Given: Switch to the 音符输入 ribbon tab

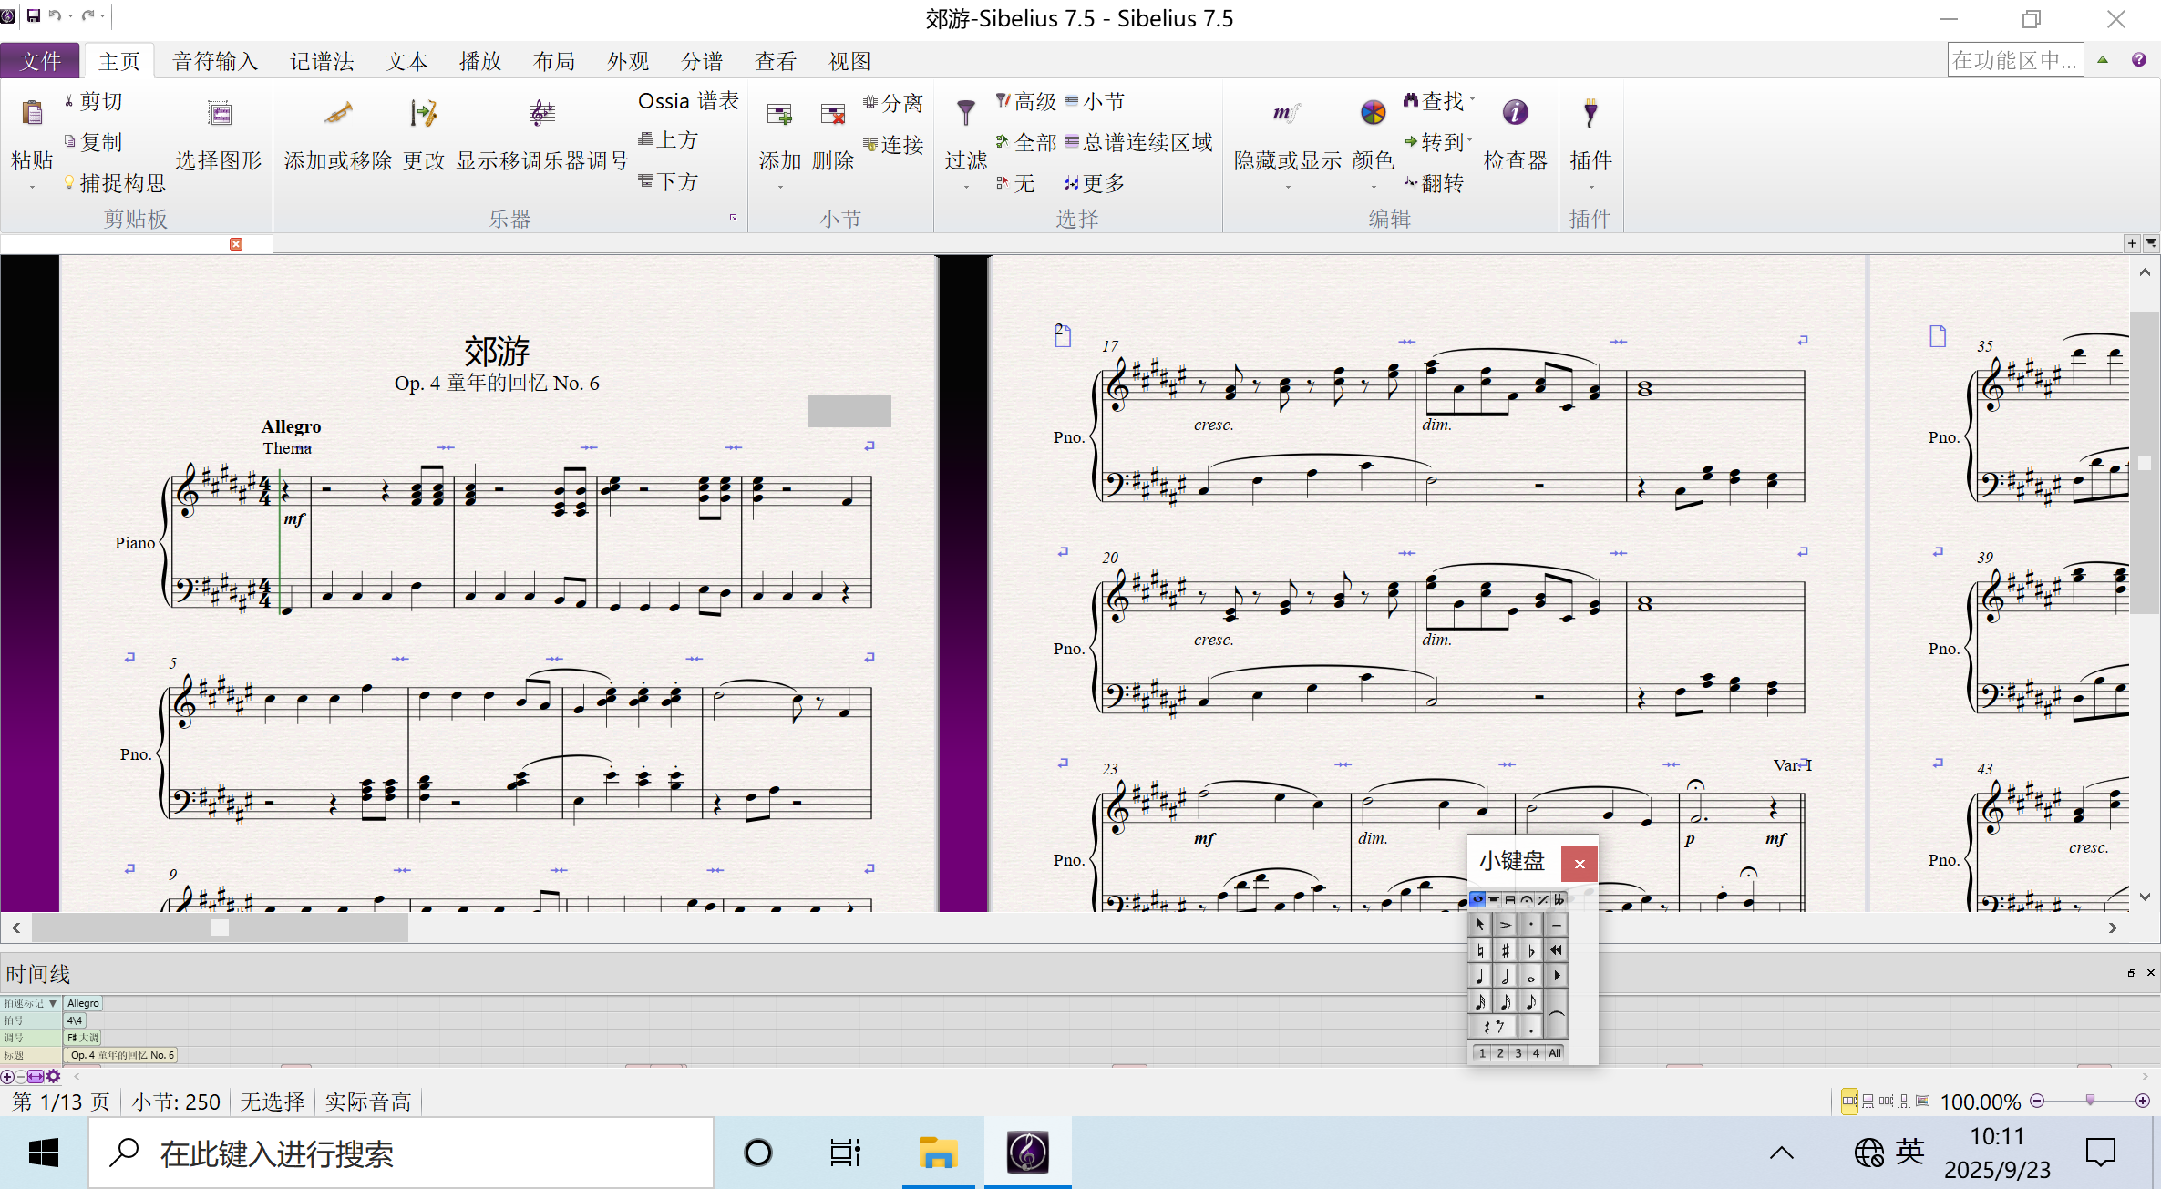Looking at the screenshot, I should tap(215, 61).
